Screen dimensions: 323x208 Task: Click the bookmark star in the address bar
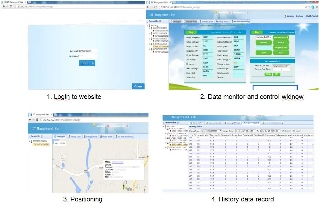pyautogui.click(x=309, y=7)
